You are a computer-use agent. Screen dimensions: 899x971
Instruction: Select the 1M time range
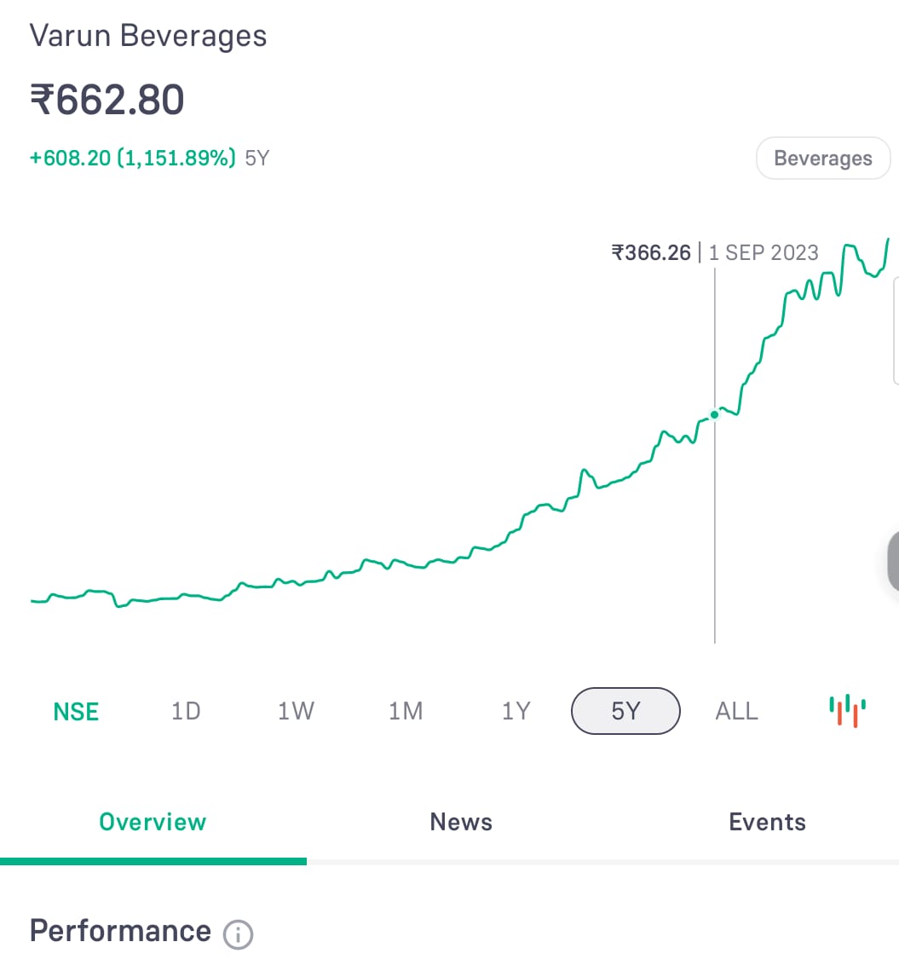click(406, 711)
